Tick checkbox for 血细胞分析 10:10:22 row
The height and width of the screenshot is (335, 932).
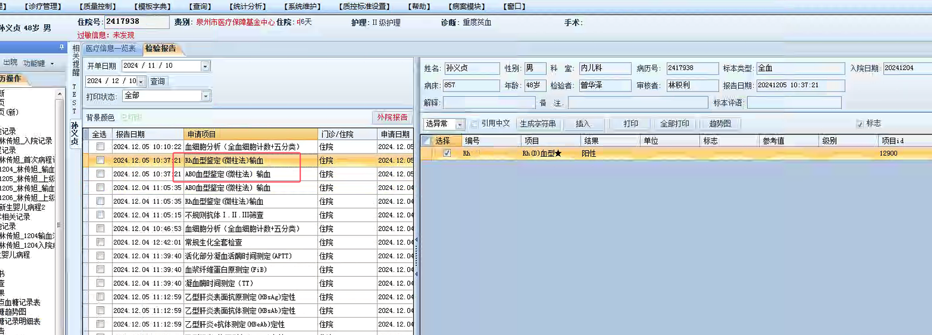pyautogui.click(x=100, y=147)
